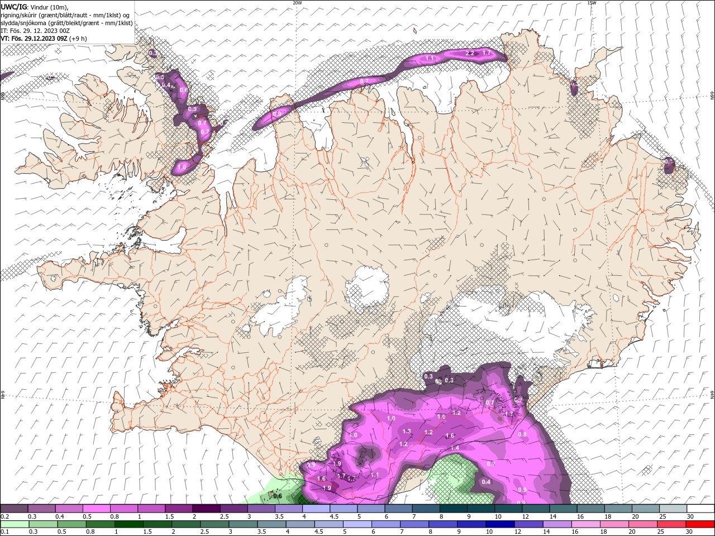
Task: Click the 2.2 value on the northern snow band
Action: pos(470,53)
